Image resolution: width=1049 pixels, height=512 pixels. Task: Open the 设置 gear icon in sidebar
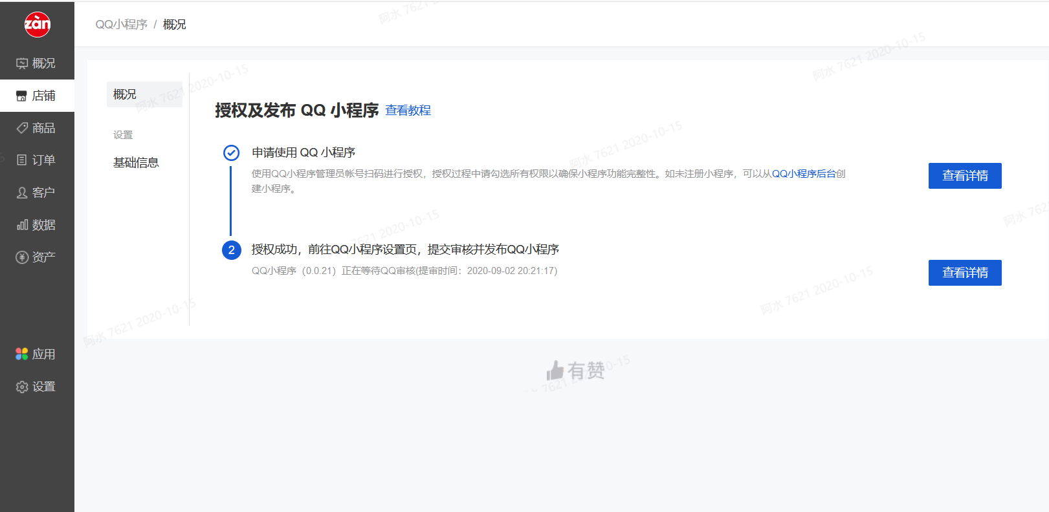[22, 387]
